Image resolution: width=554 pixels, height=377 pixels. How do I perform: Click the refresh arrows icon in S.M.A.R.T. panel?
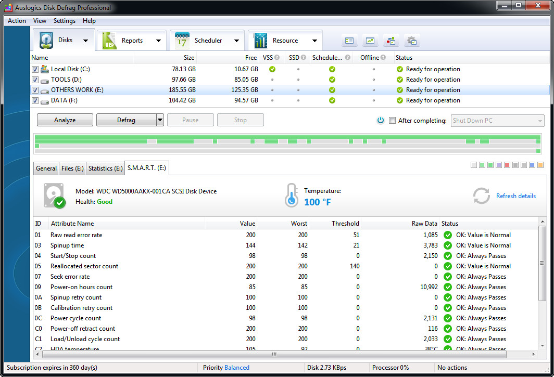tap(481, 196)
